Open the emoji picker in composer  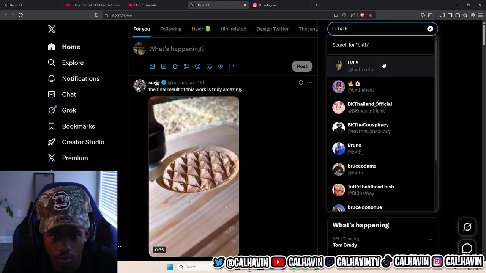pyautogui.click(x=198, y=66)
